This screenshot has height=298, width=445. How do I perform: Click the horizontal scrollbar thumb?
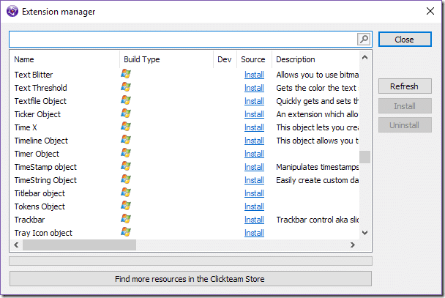[79, 245]
